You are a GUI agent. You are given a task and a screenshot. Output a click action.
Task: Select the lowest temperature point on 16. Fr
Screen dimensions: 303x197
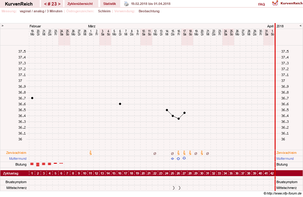(178, 119)
